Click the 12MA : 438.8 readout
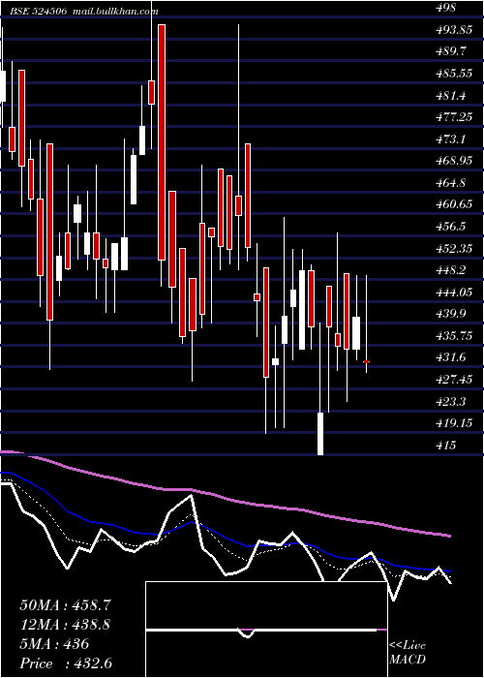 [x=65, y=625]
